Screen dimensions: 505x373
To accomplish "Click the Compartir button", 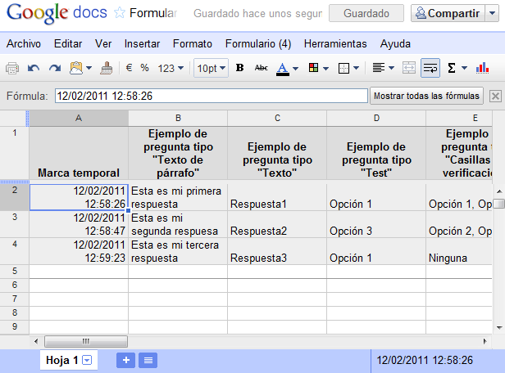I will [448, 13].
